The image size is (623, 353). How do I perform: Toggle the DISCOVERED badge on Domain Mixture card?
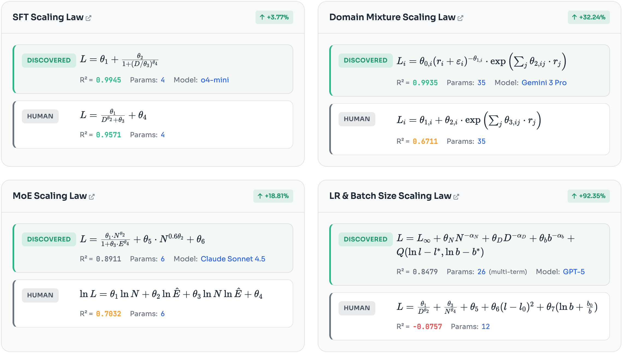366,60
